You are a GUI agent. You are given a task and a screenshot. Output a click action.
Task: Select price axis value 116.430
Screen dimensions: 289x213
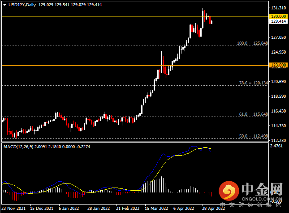point(278,111)
